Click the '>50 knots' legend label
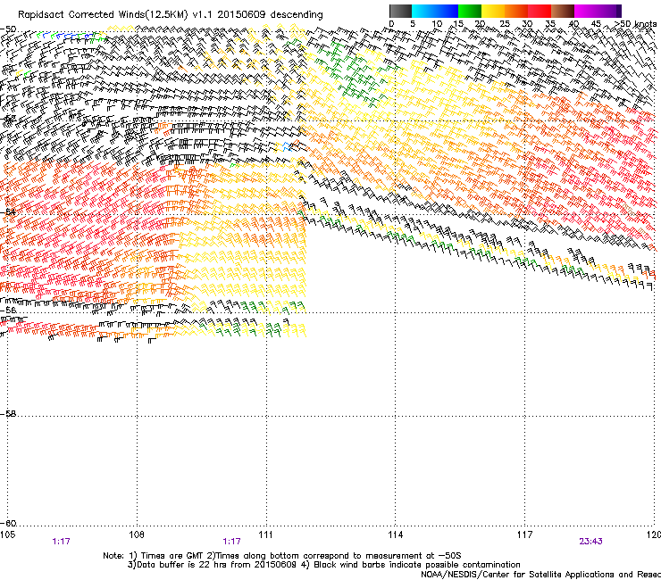Image resolution: width=661 pixels, height=580 pixels. point(635,24)
